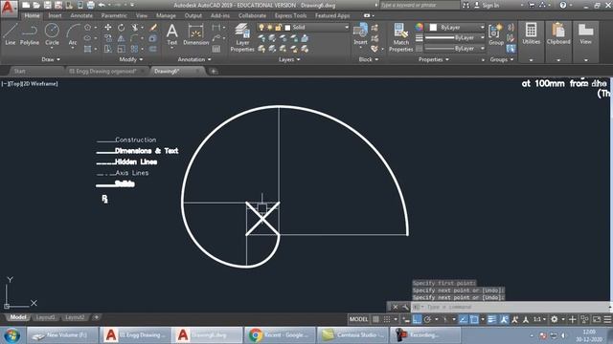Screen dimensions: 613x344
Task: Click the Save icon in quick access toolbar
Action: pos(47,5)
